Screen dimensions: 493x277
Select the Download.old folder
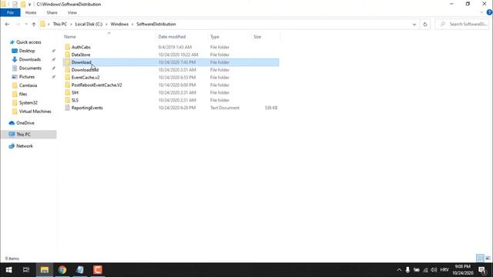tap(85, 70)
